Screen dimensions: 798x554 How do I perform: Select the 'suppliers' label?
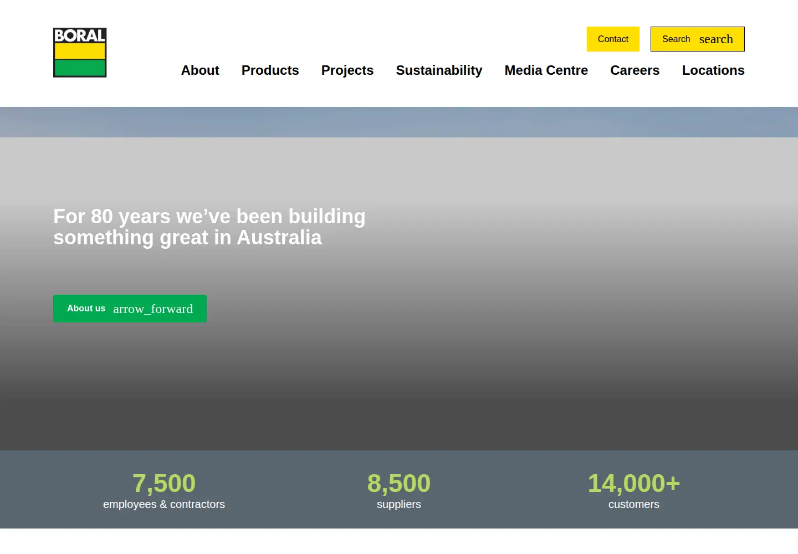click(x=399, y=505)
